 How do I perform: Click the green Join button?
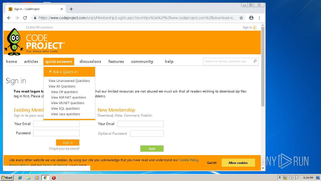point(152,149)
